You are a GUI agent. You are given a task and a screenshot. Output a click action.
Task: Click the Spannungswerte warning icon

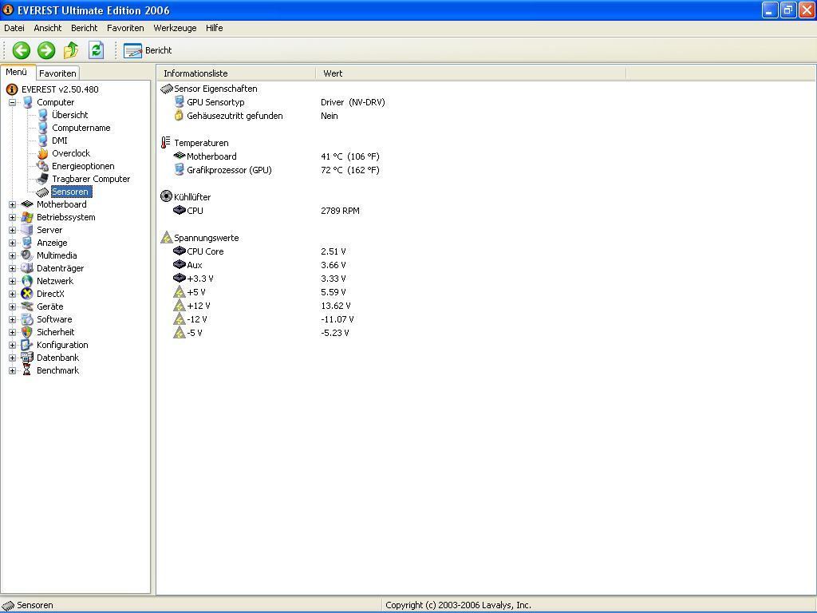click(166, 237)
